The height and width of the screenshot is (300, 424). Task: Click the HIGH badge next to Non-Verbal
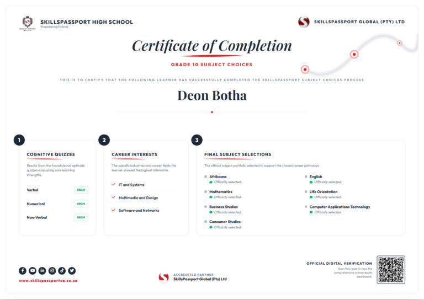[x=81, y=217]
